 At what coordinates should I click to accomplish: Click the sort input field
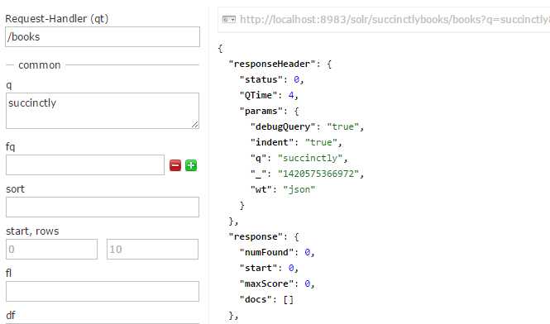click(103, 207)
